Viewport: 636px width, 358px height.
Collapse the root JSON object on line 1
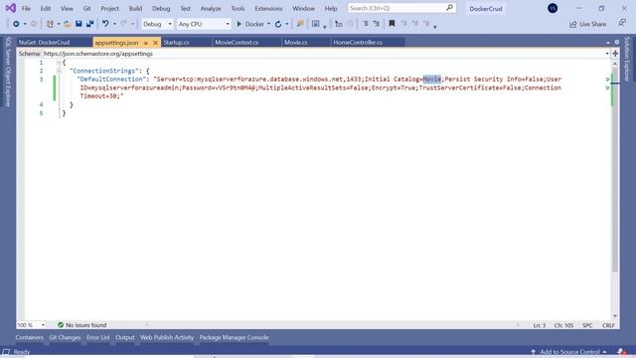point(60,63)
